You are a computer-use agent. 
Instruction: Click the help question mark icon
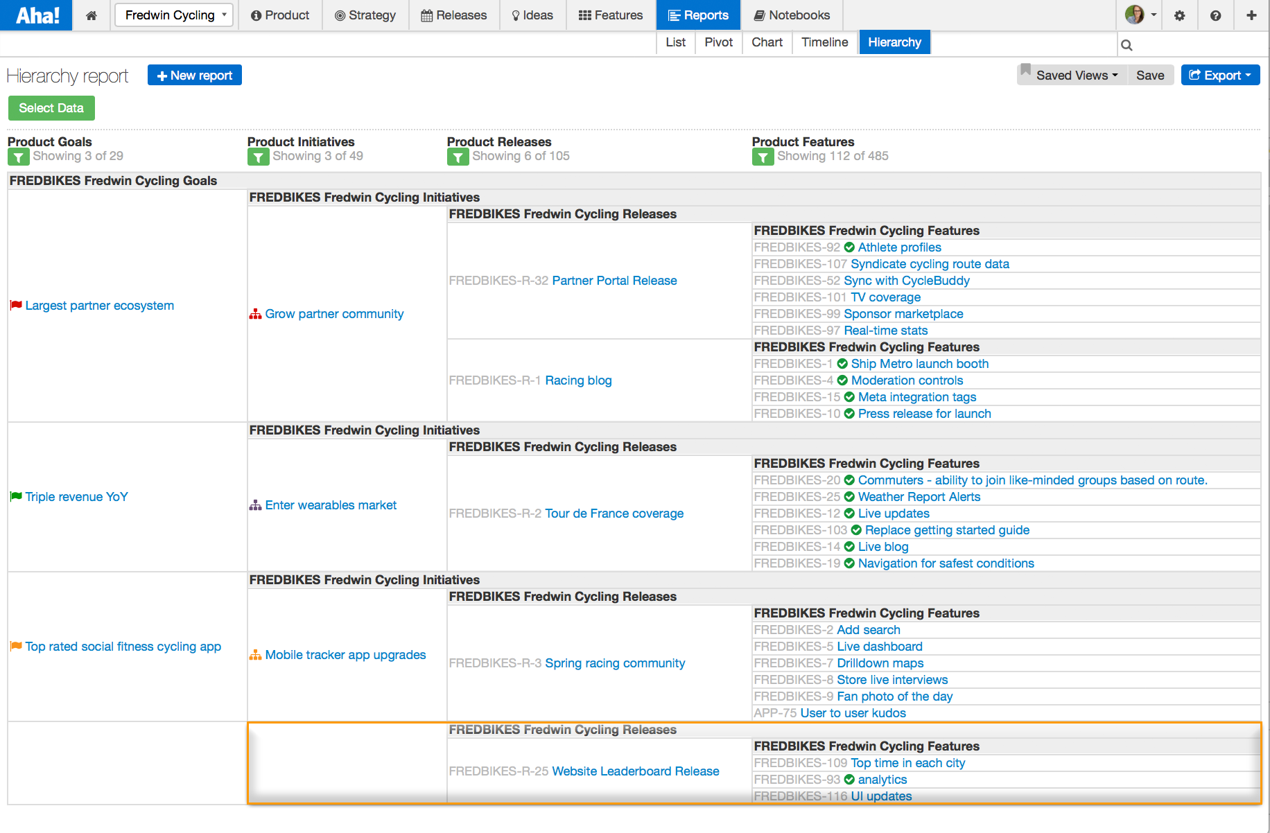point(1216,15)
